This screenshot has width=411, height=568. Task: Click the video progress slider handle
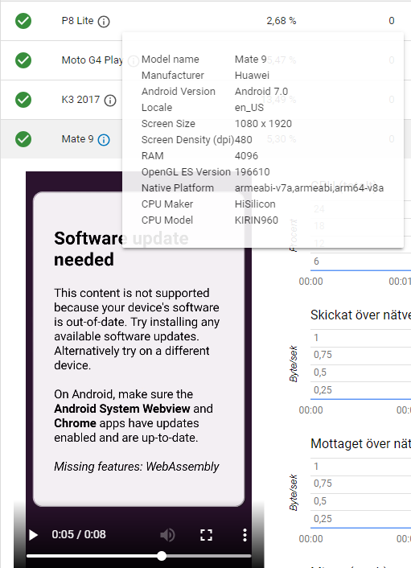(x=162, y=556)
